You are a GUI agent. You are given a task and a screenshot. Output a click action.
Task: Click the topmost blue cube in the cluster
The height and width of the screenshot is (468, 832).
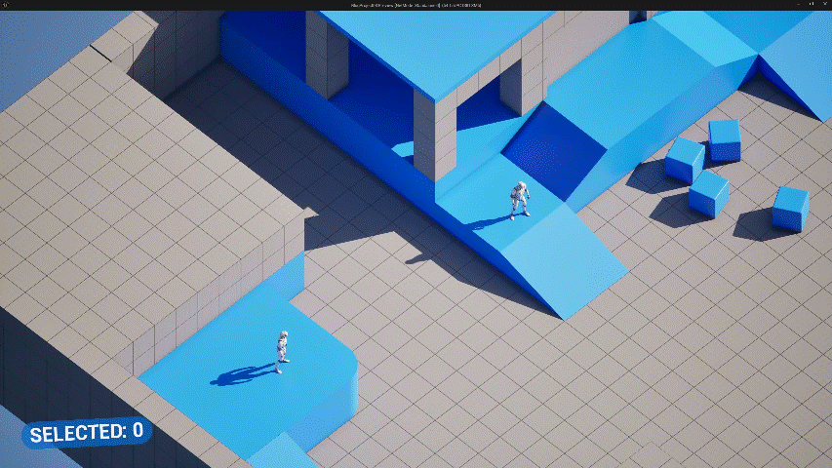pyautogui.click(x=725, y=139)
